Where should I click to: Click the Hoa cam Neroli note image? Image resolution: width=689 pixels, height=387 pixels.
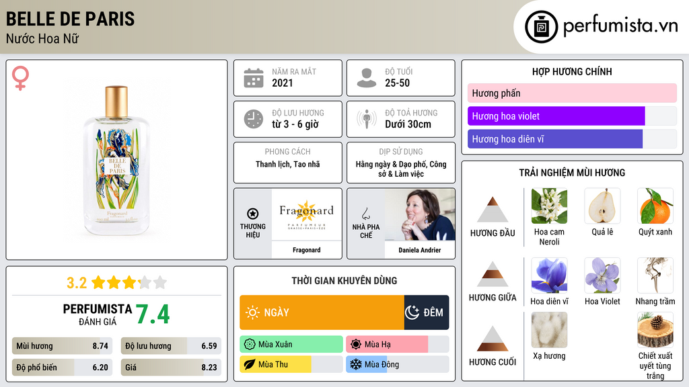click(549, 206)
